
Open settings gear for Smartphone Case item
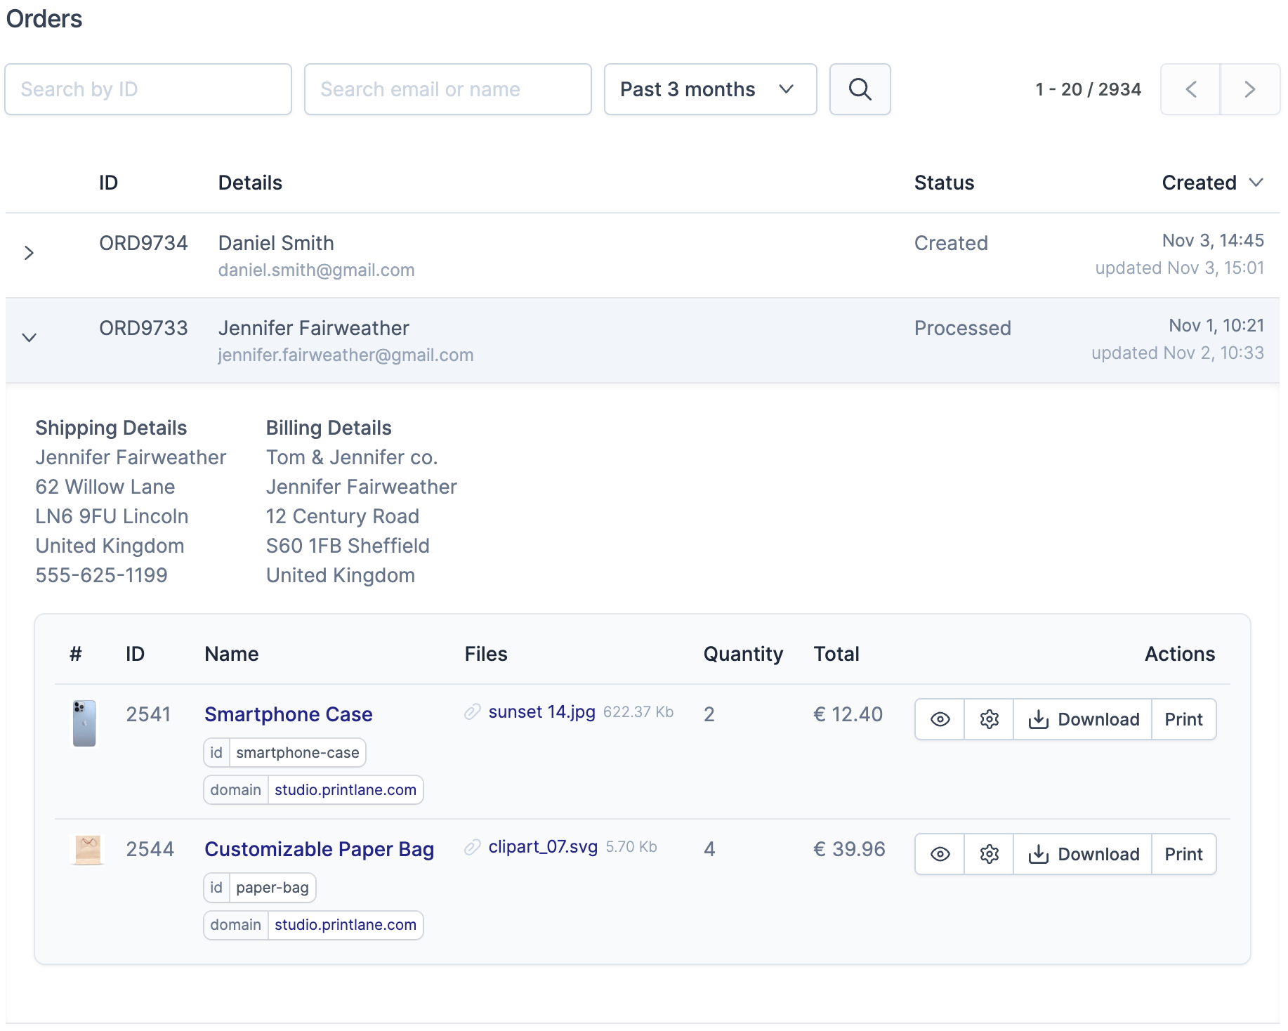[988, 719]
